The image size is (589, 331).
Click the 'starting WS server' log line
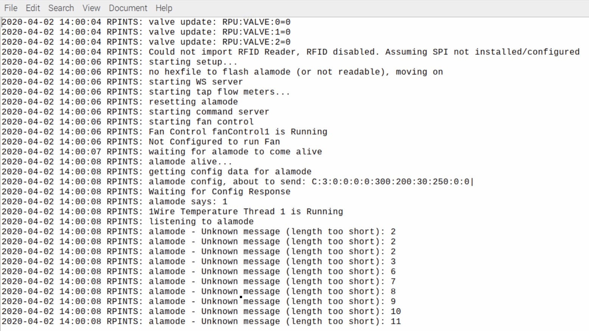(x=122, y=82)
